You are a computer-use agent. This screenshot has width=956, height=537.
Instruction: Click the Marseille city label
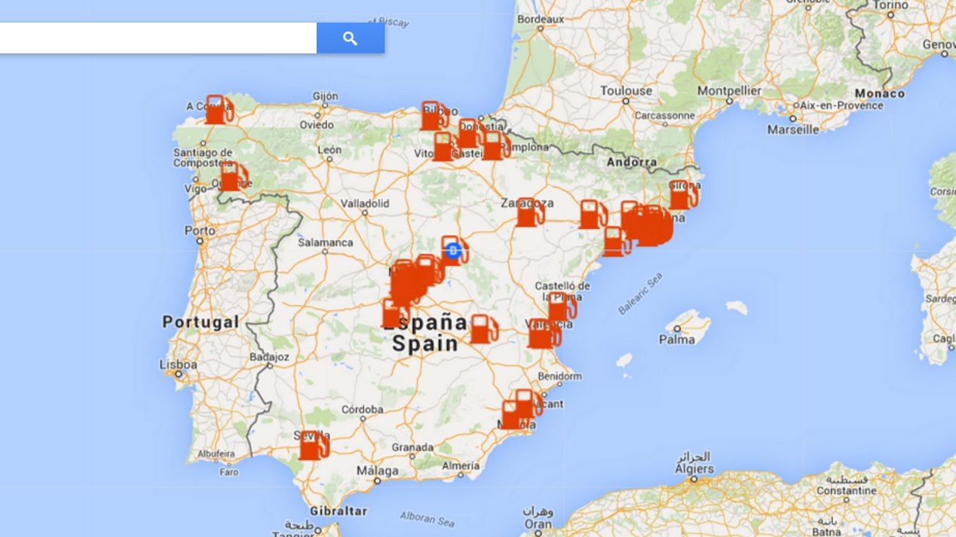(x=793, y=130)
